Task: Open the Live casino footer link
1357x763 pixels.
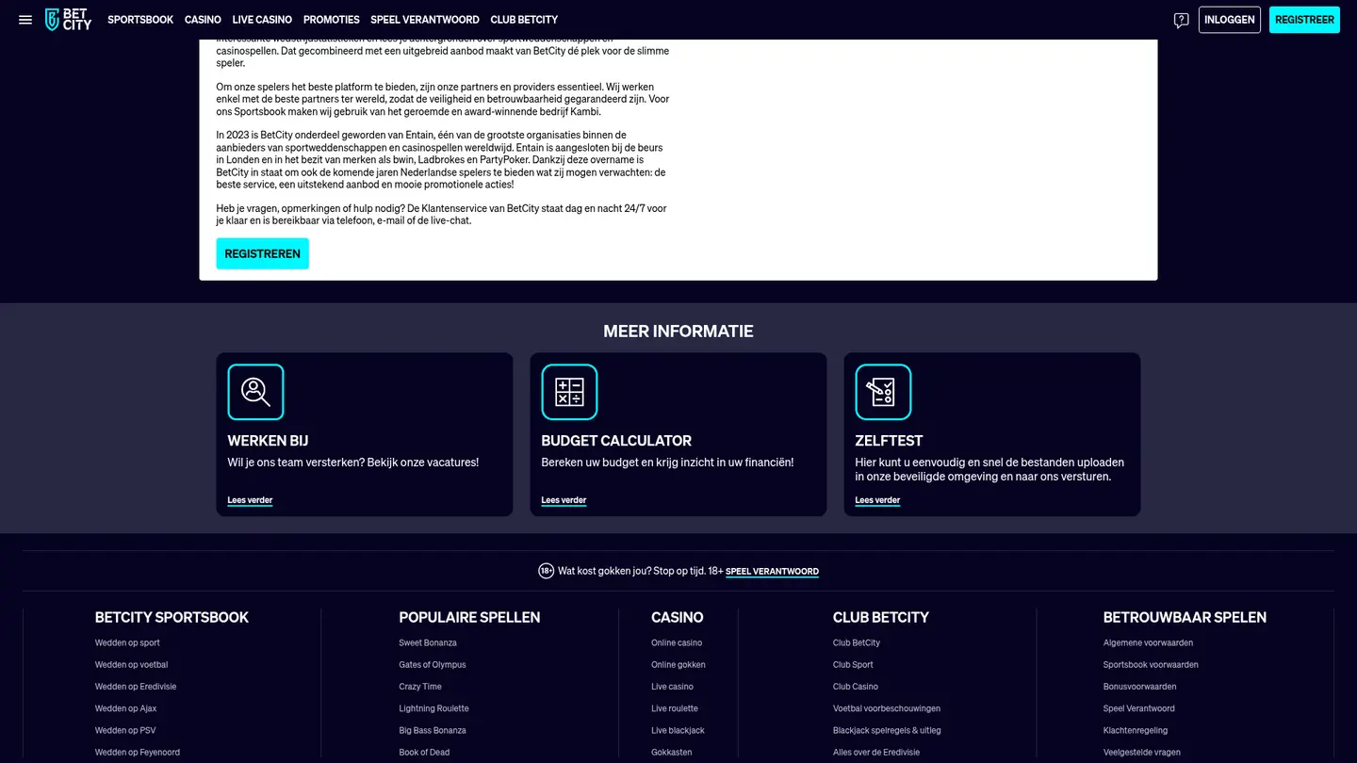Action: (672, 687)
